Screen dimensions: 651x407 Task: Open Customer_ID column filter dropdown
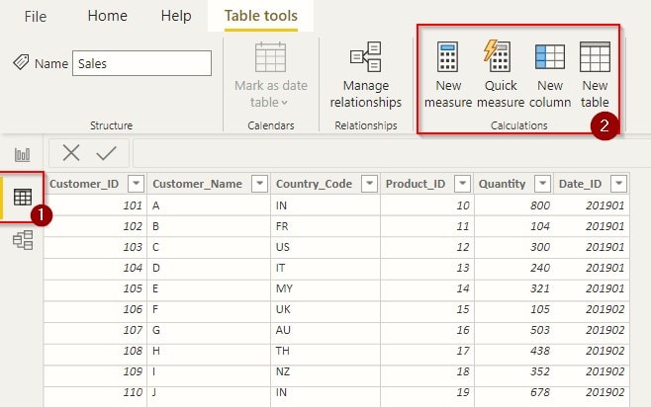[x=136, y=184]
